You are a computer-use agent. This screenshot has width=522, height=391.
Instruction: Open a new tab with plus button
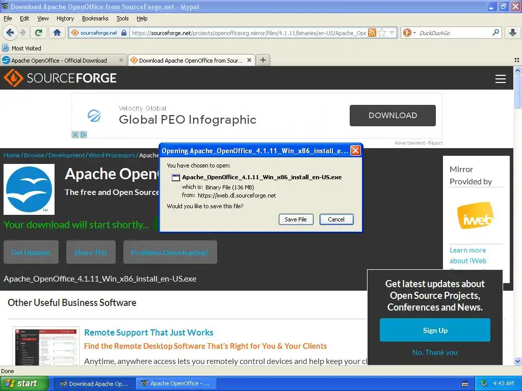(263, 60)
